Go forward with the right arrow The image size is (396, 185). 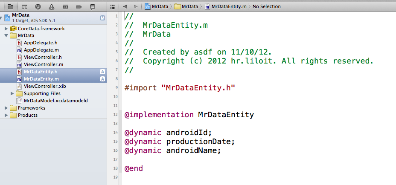pyautogui.click(x=136, y=6)
